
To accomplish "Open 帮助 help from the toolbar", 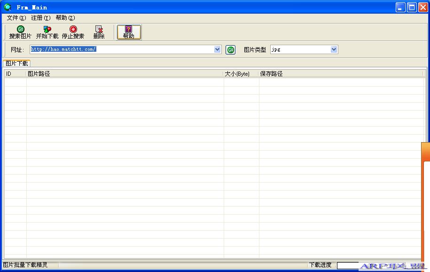I will tap(128, 32).
